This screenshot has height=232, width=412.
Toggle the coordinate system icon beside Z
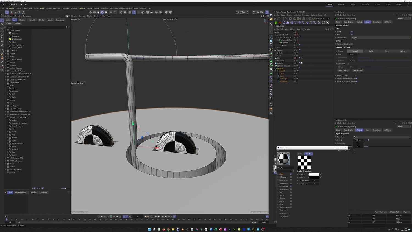(23, 12)
